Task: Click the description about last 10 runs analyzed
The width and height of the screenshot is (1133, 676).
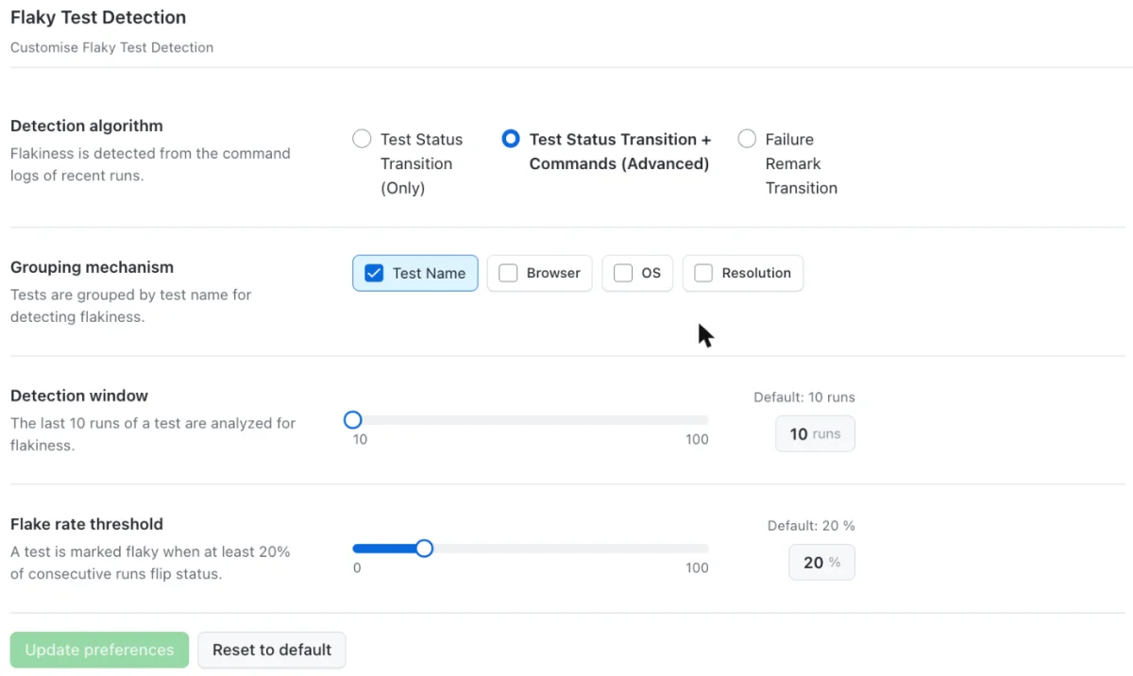Action: pos(153,434)
